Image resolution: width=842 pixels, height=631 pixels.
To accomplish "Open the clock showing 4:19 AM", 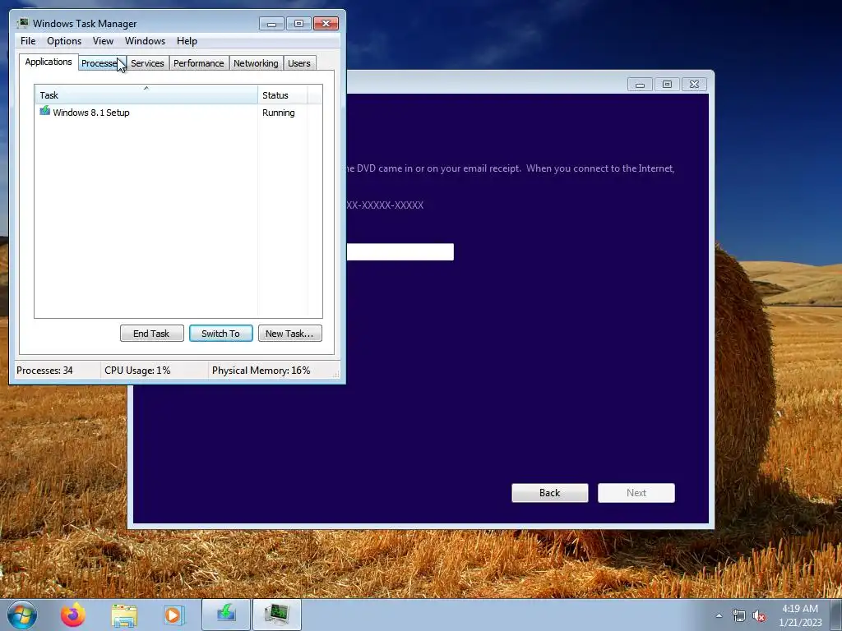I will [800, 615].
